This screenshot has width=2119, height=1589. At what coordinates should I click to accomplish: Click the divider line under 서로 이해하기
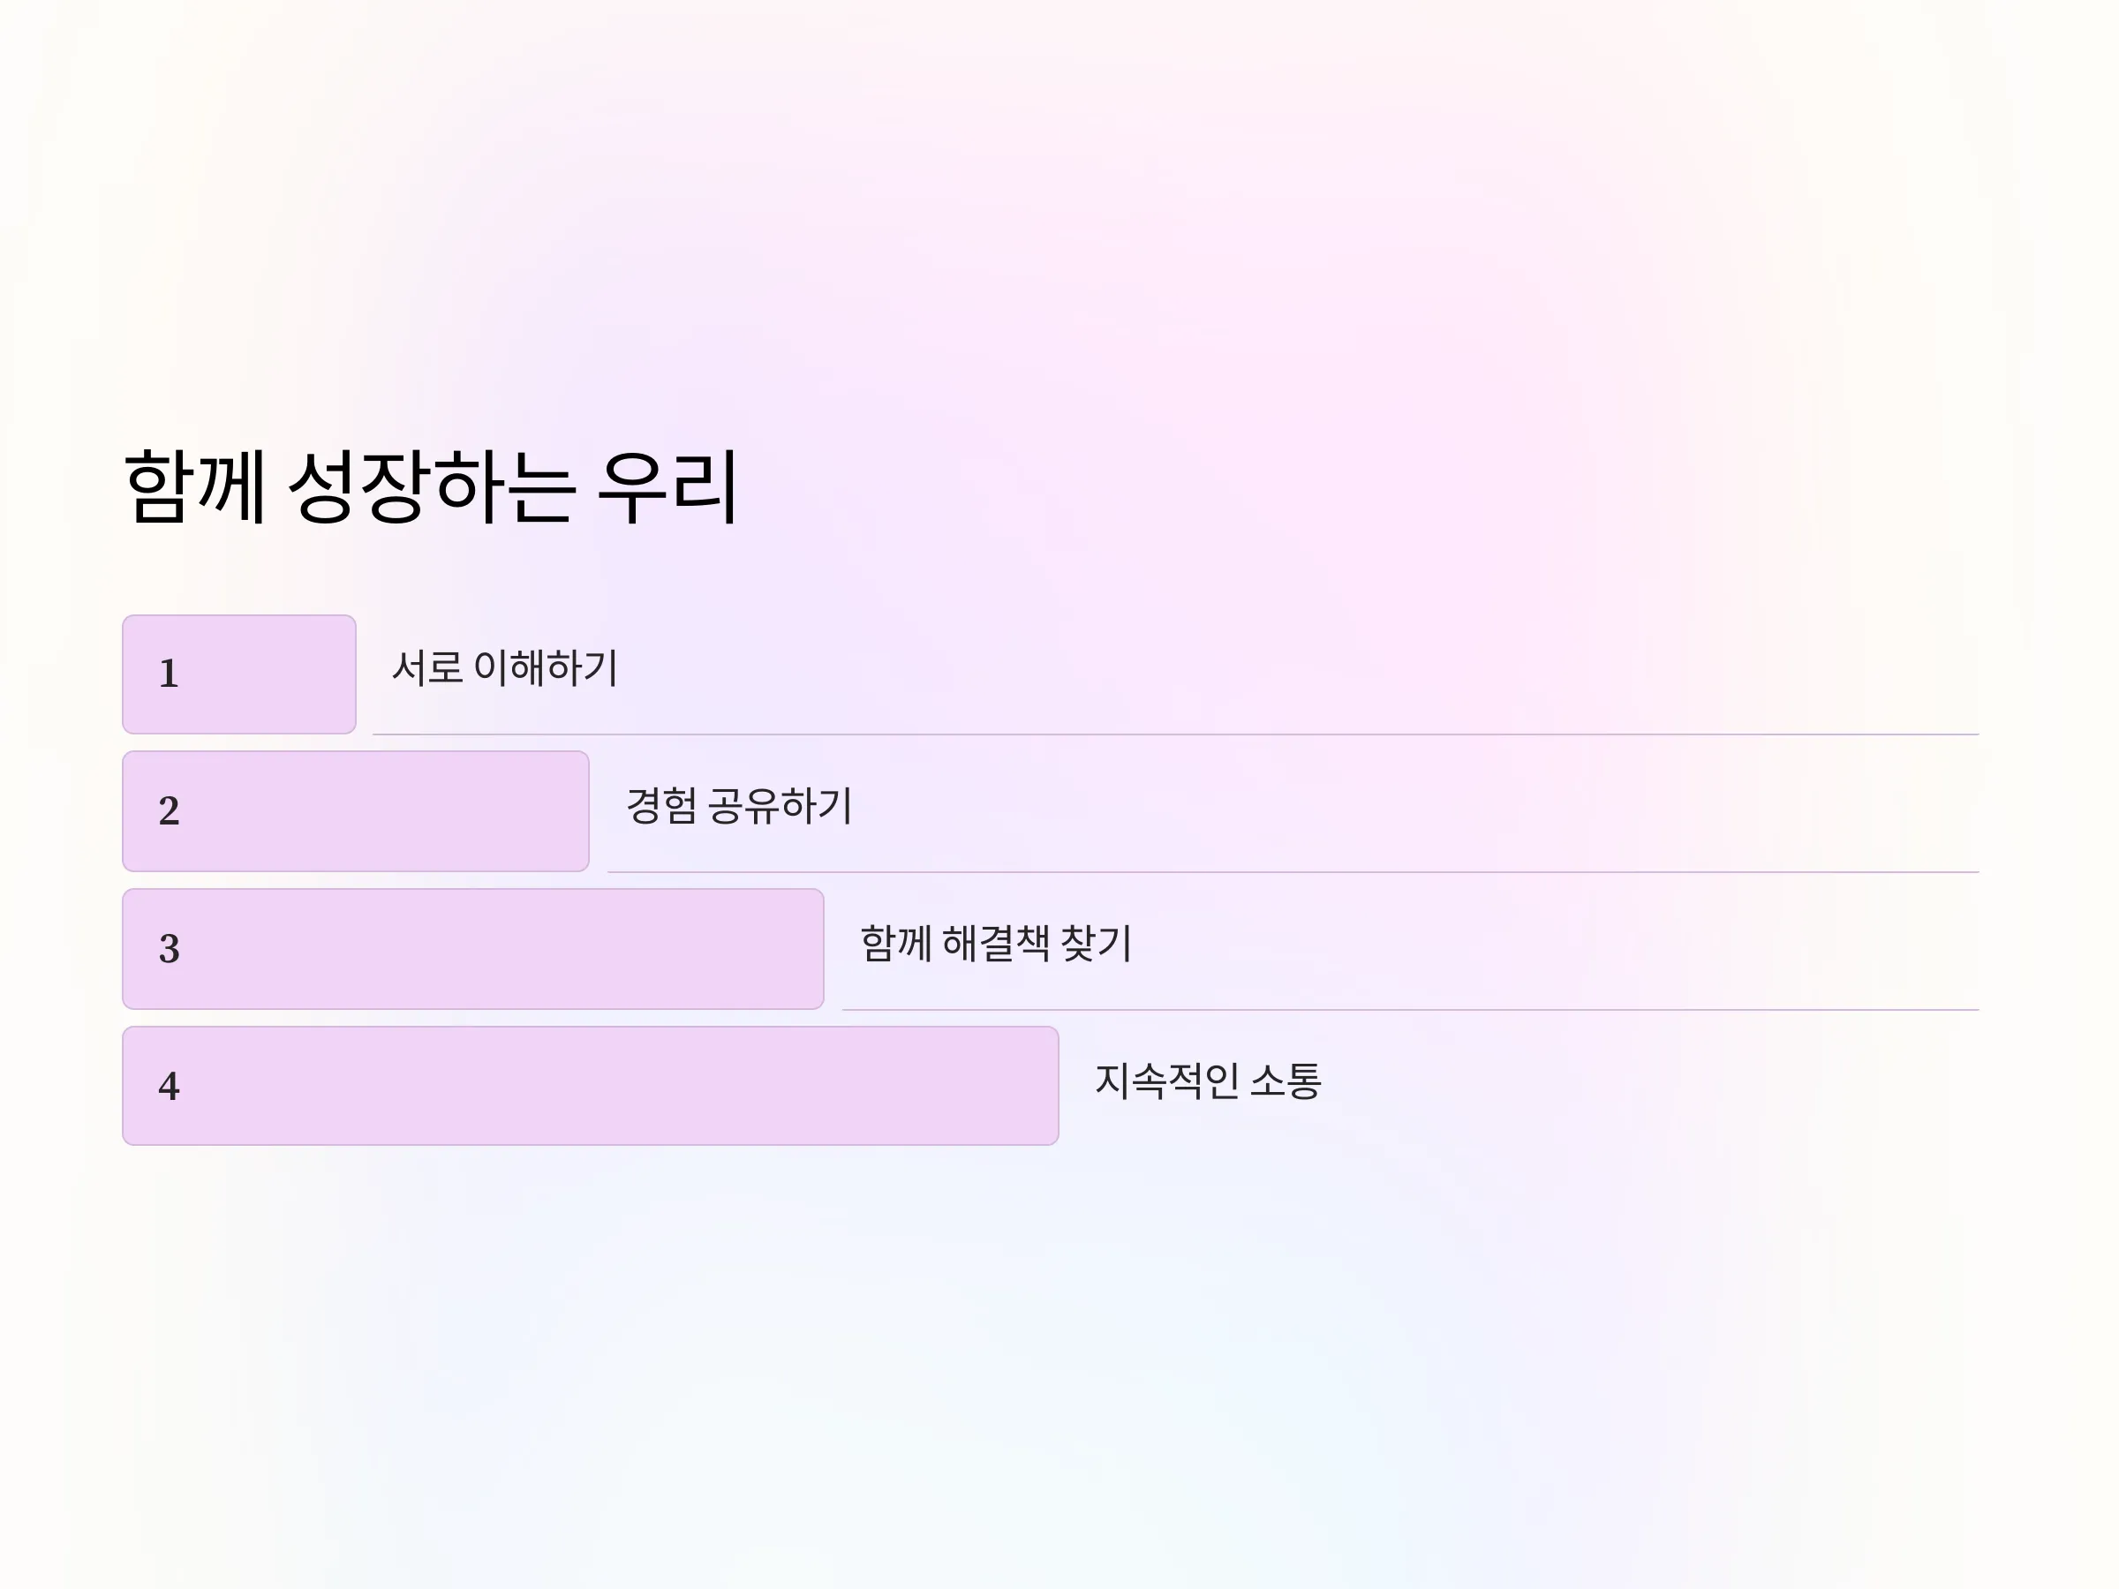click(1175, 734)
